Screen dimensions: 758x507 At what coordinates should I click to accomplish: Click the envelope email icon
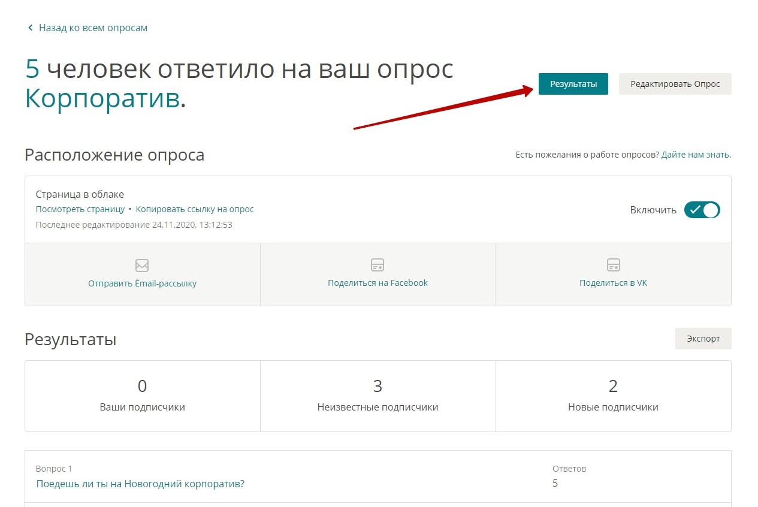[142, 265]
